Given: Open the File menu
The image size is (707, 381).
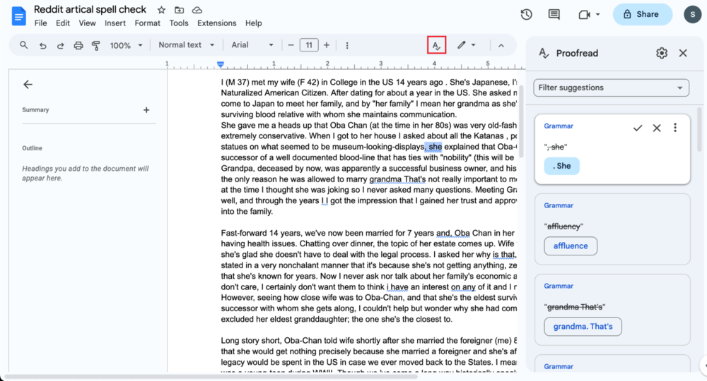Looking at the screenshot, I should tap(40, 23).
